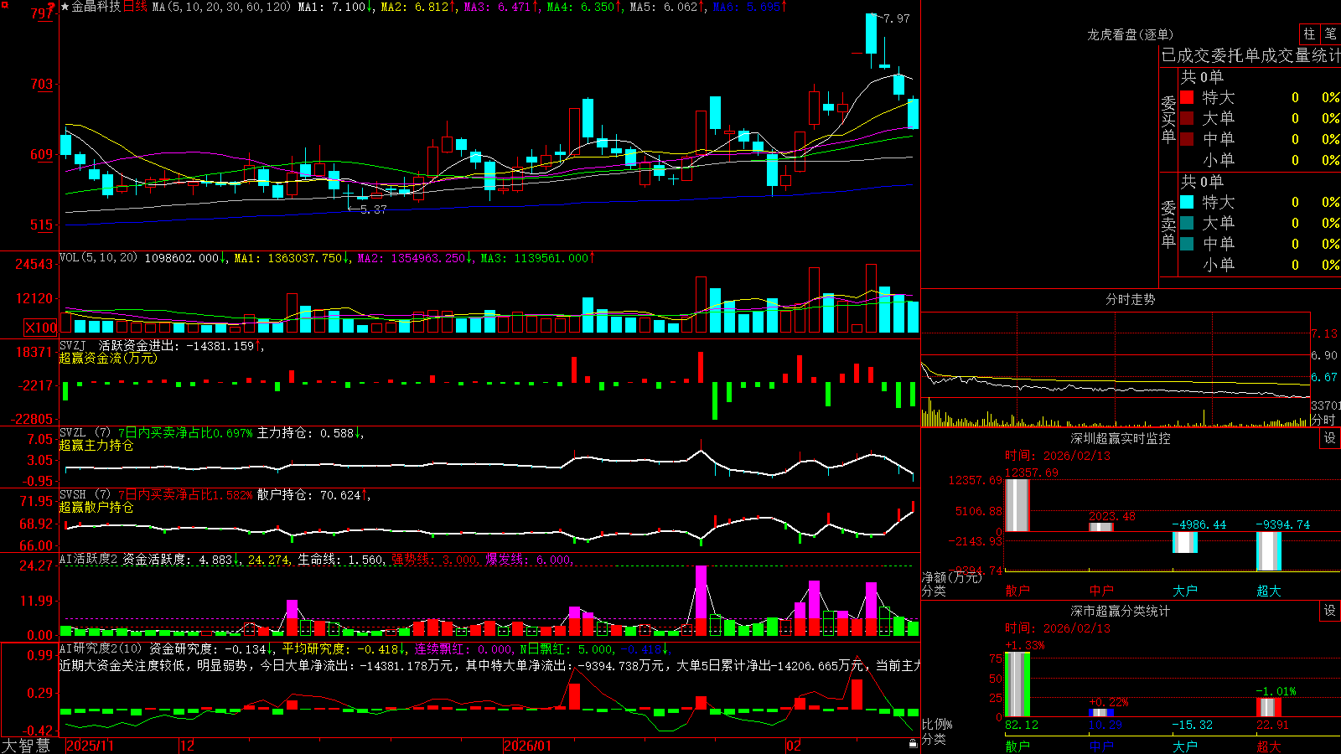Click the 7.97 high-price annotation on candlestick chart
Screen dimensions: 1341x754
897,18
